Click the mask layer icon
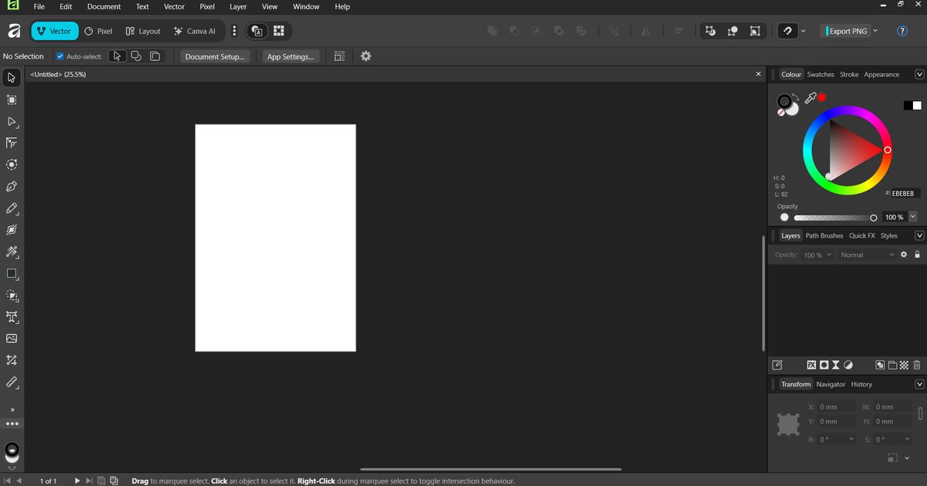Screen dimensions: 927x486 [823, 364]
